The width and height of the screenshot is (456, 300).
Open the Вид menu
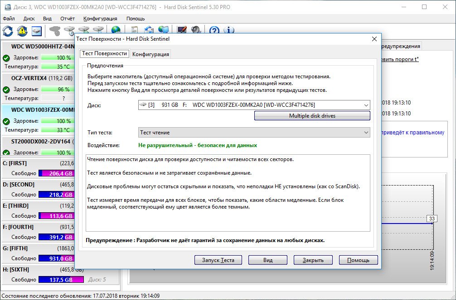click(x=47, y=19)
